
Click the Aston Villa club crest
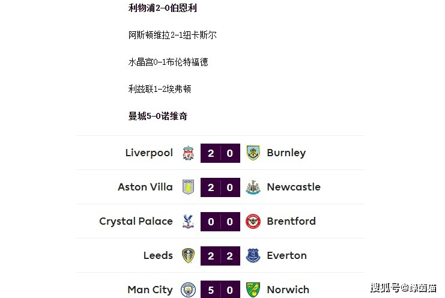(189, 187)
